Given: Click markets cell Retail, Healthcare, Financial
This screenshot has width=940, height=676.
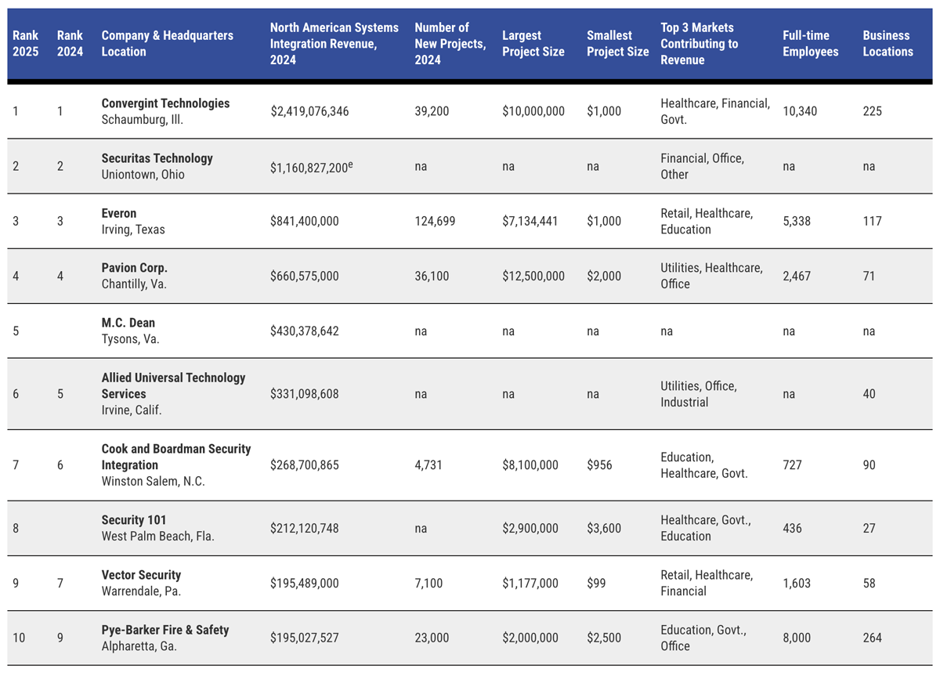Looking at the screenshot, I should (x=707, y=584).
